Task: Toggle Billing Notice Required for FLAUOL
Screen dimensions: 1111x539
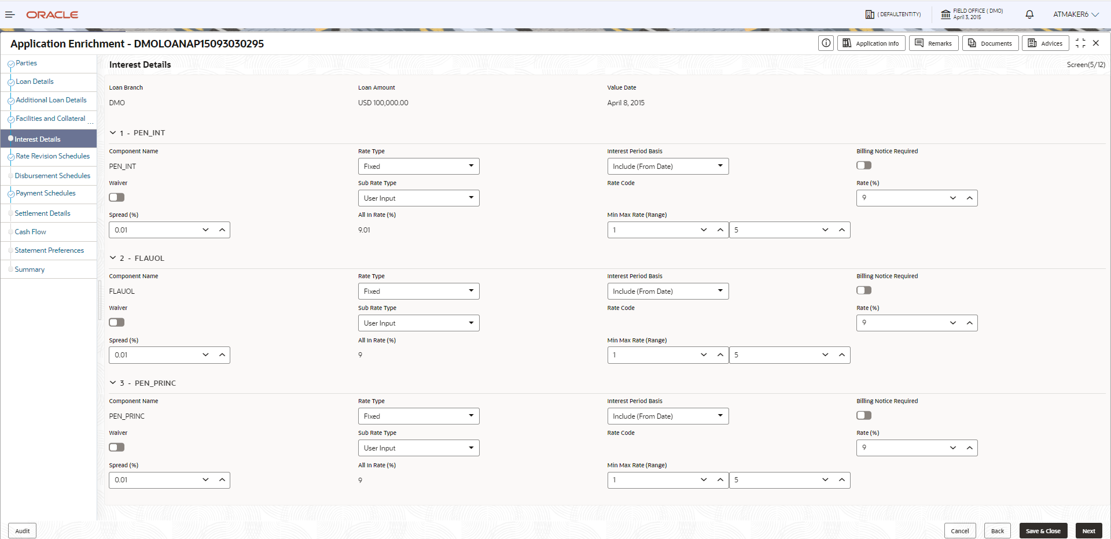Action: click(864, 290)
